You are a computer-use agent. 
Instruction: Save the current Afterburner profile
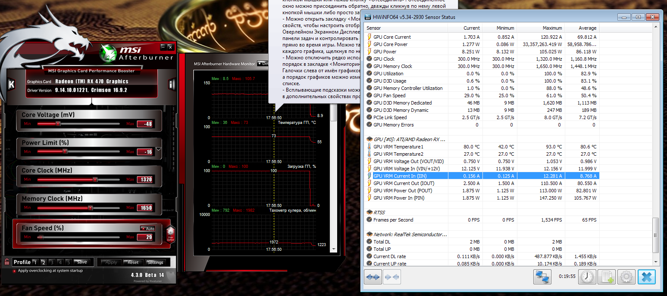click(82, 262)
